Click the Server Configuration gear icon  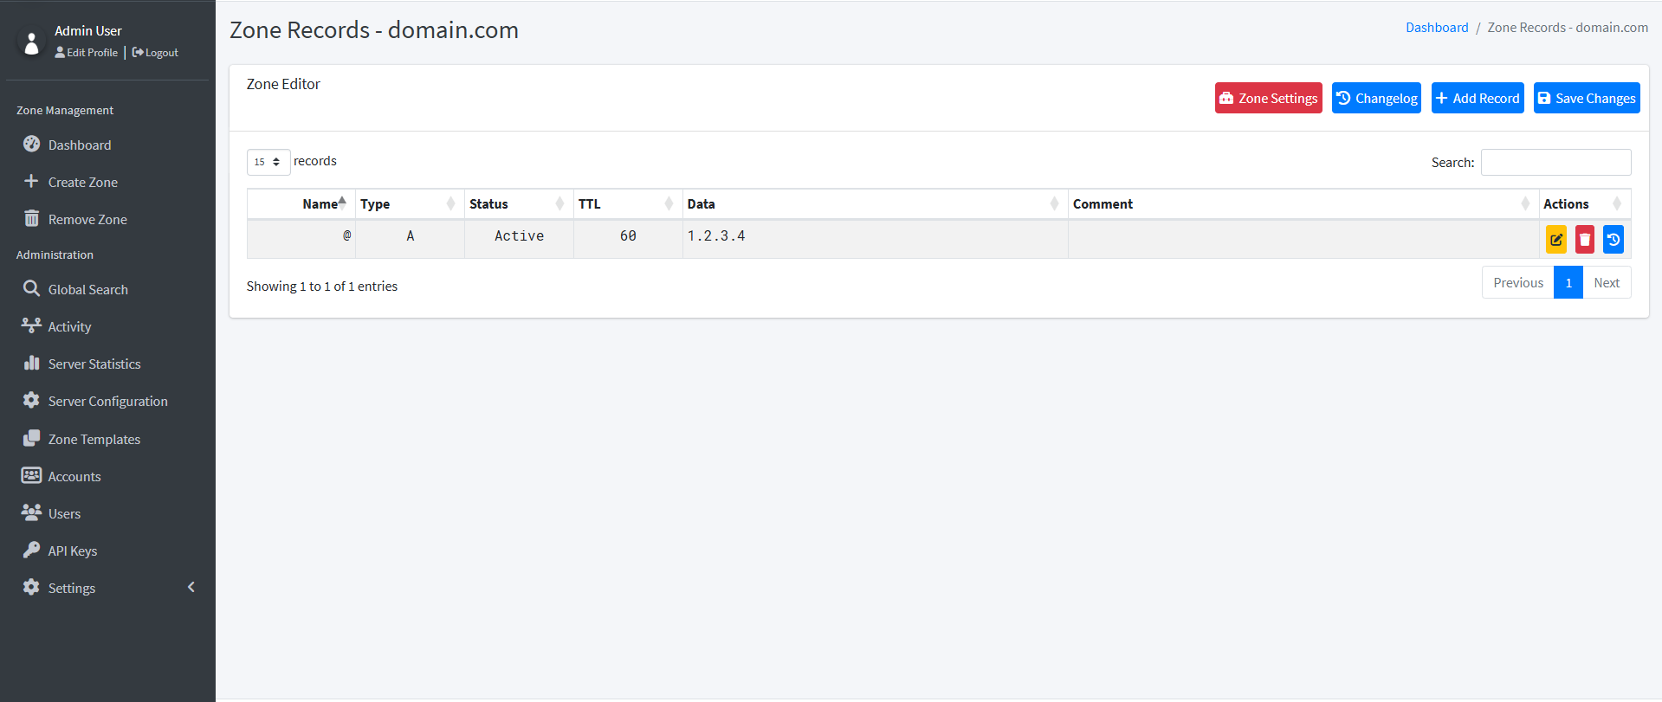coord(31,401)
